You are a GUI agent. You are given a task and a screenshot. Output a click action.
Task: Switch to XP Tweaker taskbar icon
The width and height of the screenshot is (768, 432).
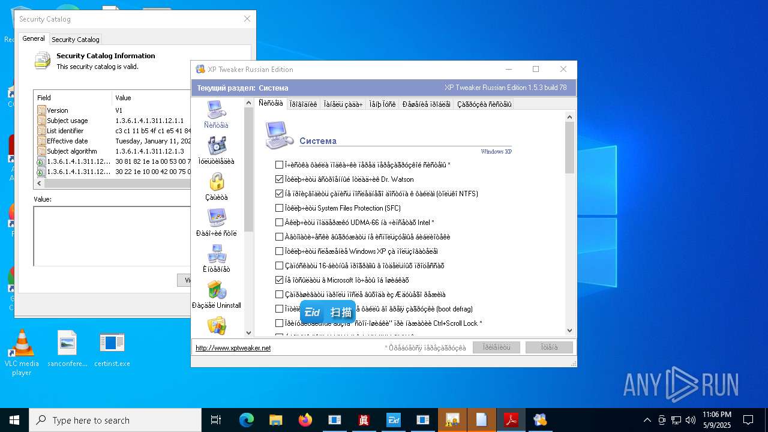(540, 420)
